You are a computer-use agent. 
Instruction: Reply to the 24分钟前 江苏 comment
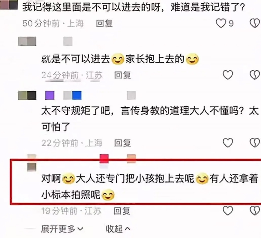point(122,75)
